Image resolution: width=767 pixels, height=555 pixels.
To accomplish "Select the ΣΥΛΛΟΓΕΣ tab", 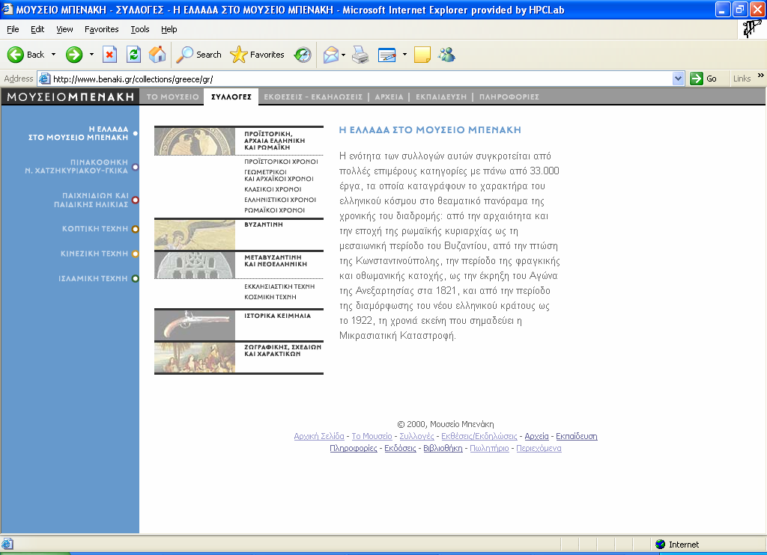I will click(x=231, y=96).
